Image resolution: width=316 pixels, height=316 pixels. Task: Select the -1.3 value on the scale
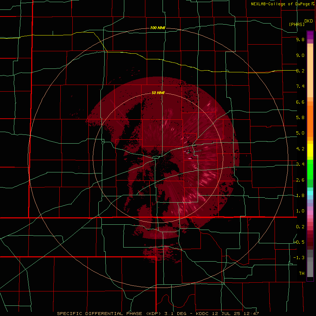[299, 258]
